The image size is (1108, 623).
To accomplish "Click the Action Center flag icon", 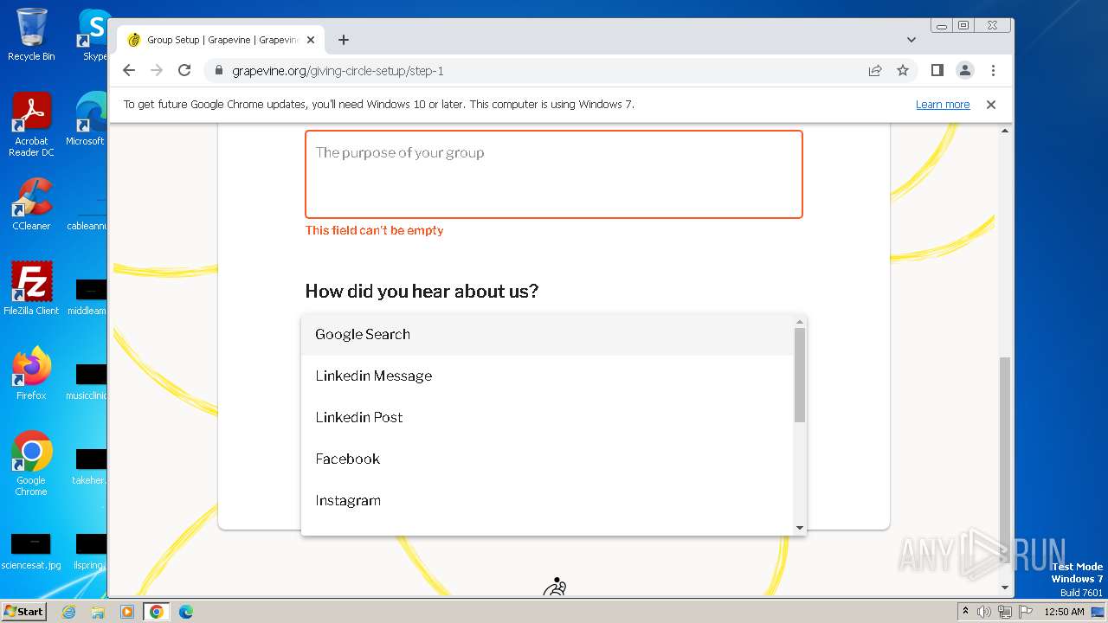I will 1024,612.
